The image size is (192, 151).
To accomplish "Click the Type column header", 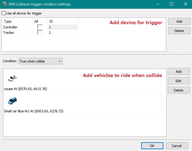I will click(x=17, y=21).
